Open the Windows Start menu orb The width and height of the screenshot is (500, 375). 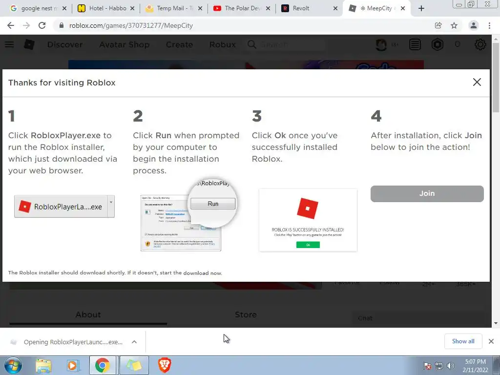click(13, 365)
